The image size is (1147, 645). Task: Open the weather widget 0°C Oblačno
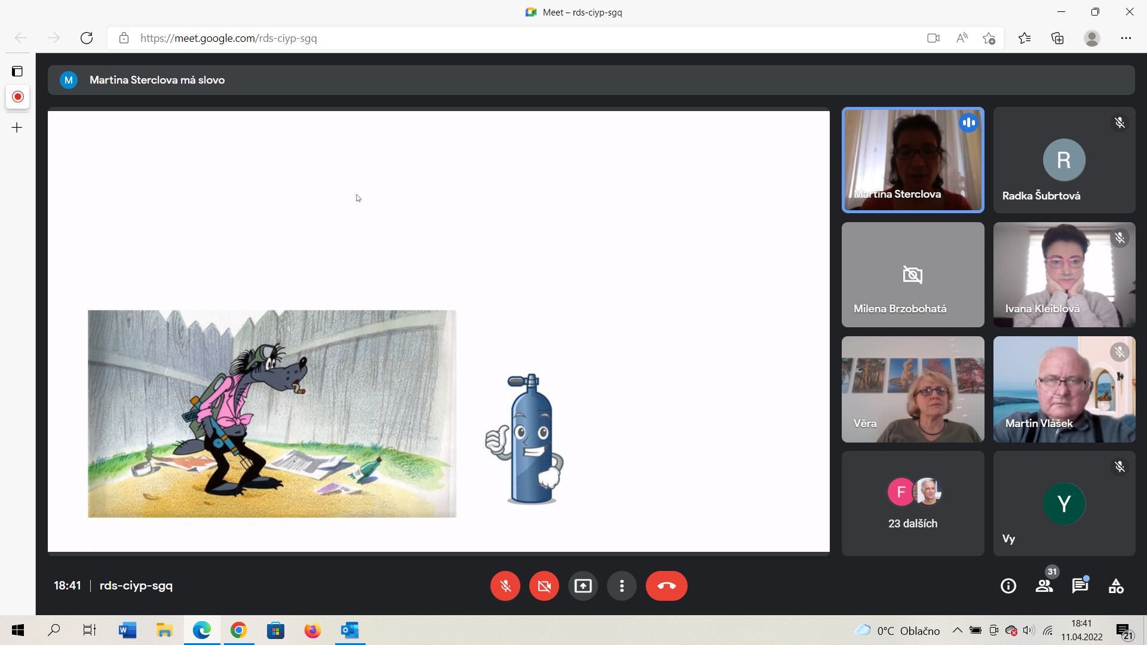pyautogui.click(x=897, y=631)
